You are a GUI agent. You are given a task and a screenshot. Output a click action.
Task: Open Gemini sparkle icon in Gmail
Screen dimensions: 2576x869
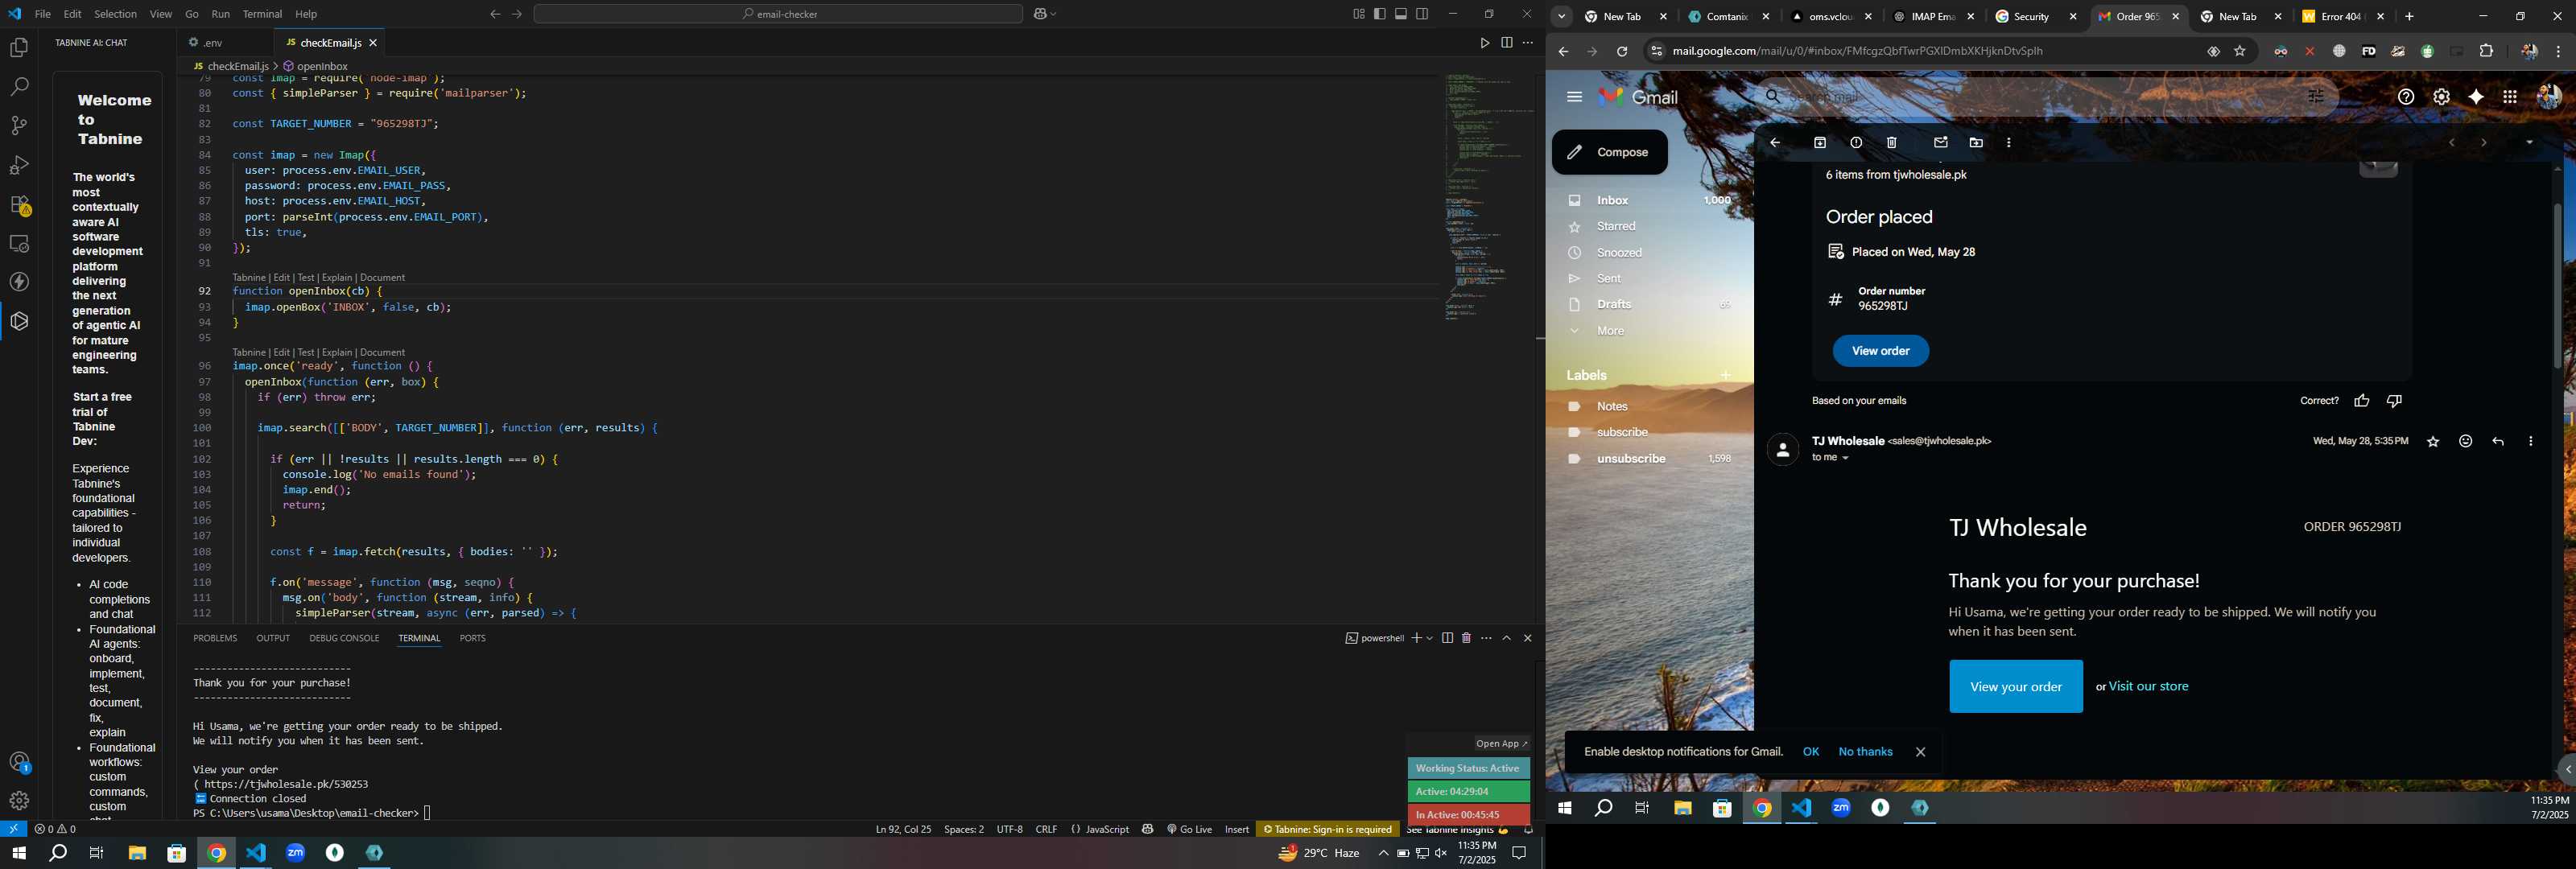click(2476, 97)
